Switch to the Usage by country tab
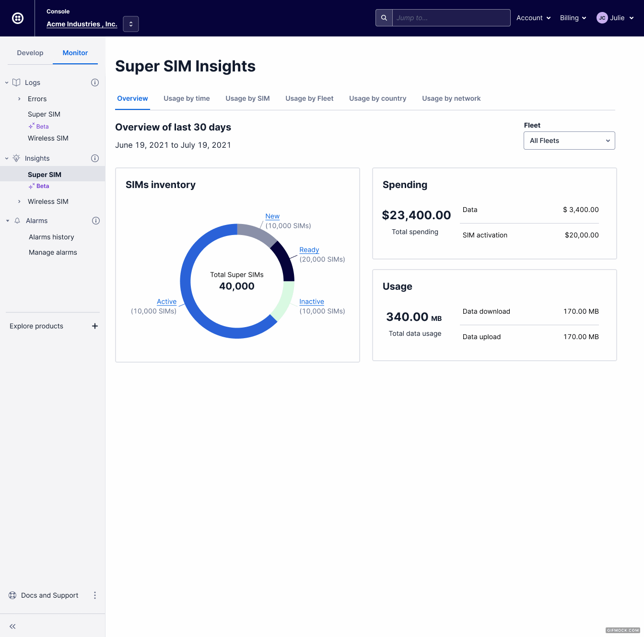The width and height of the screenshot is (644, 637). (377, 98)
